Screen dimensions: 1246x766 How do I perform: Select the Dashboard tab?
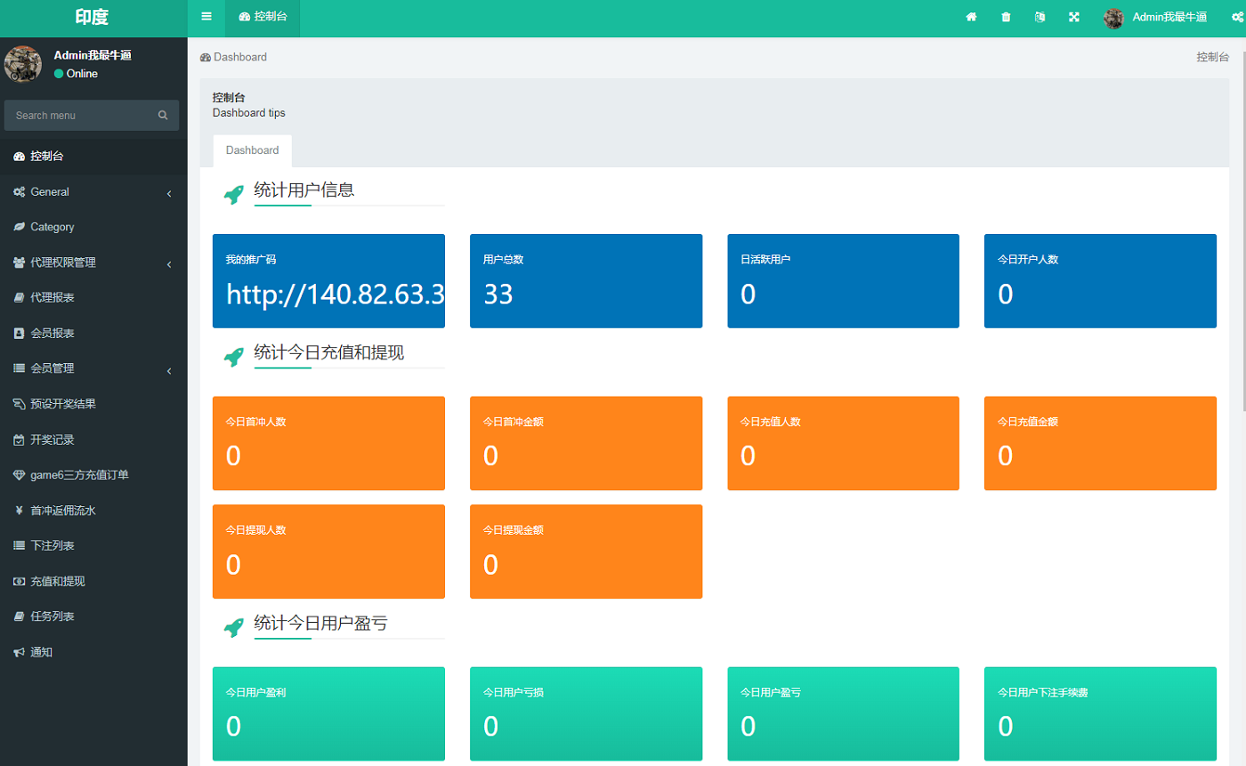252,150
